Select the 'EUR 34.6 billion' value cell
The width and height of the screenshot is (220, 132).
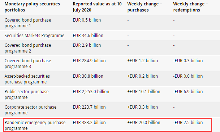coord(88,36)
